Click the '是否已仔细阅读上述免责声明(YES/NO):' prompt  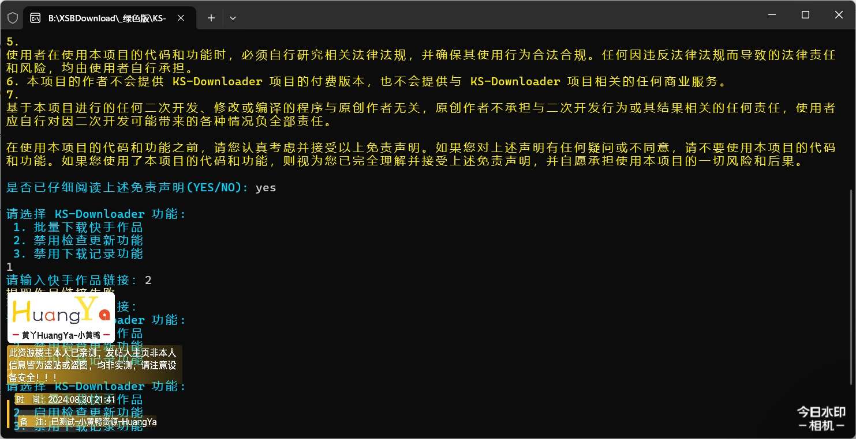pyautogui.click(x=128, y=188)
